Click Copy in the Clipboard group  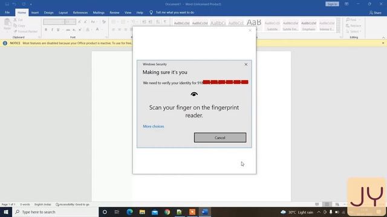click(x=19, y=25)
